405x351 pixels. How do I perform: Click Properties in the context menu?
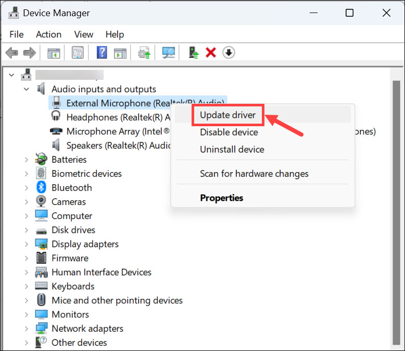221,198
